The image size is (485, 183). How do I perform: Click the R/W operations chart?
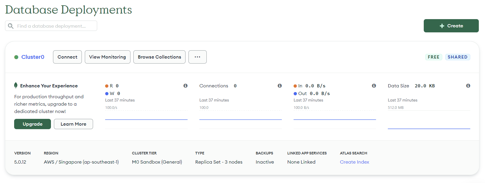point(146,119)
